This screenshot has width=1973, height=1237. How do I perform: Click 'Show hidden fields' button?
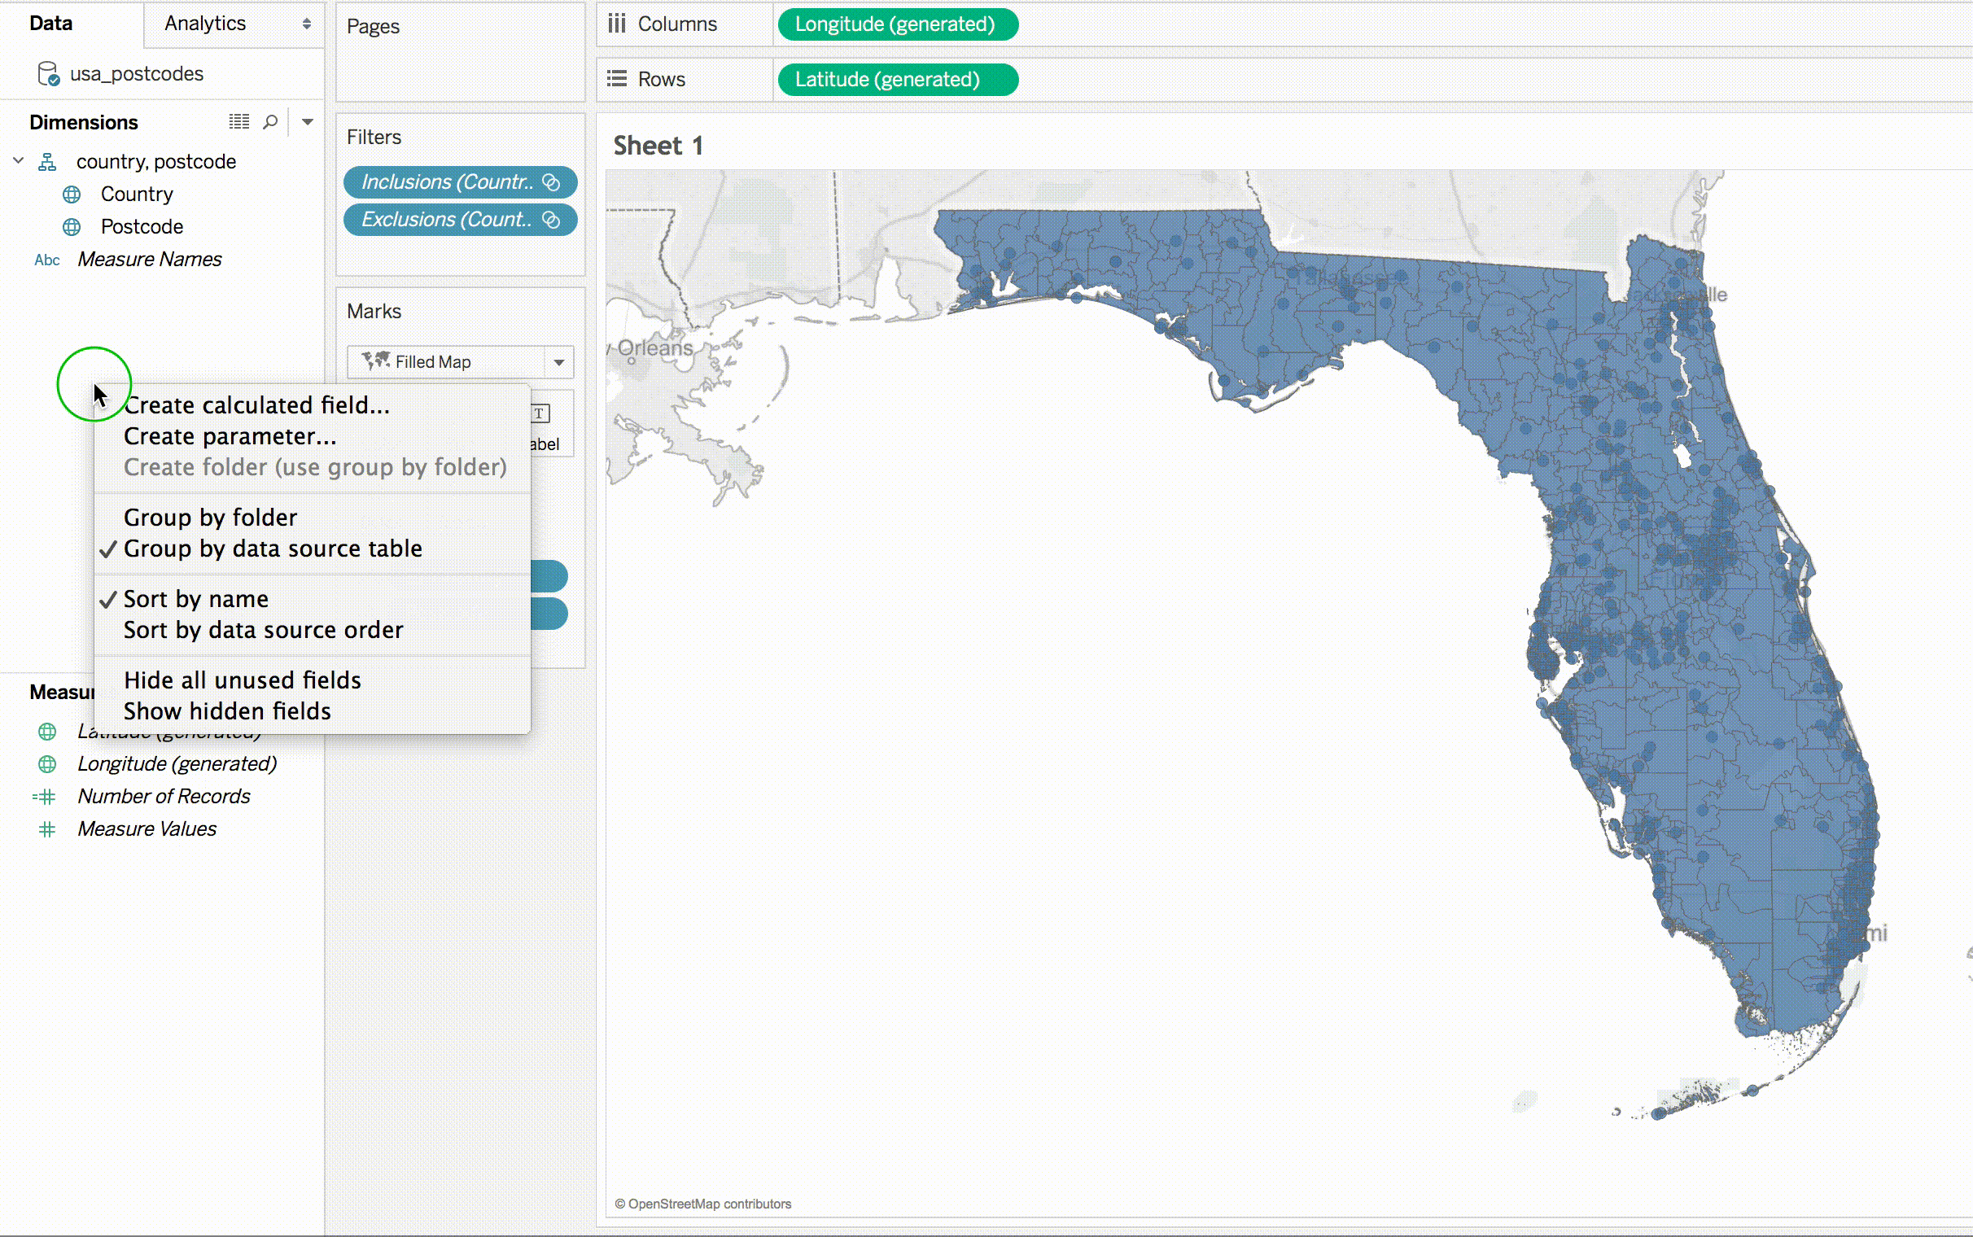[226, 710]
